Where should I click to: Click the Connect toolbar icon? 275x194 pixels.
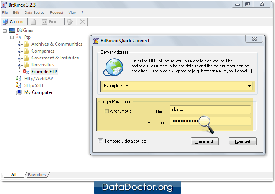point(5,22)
